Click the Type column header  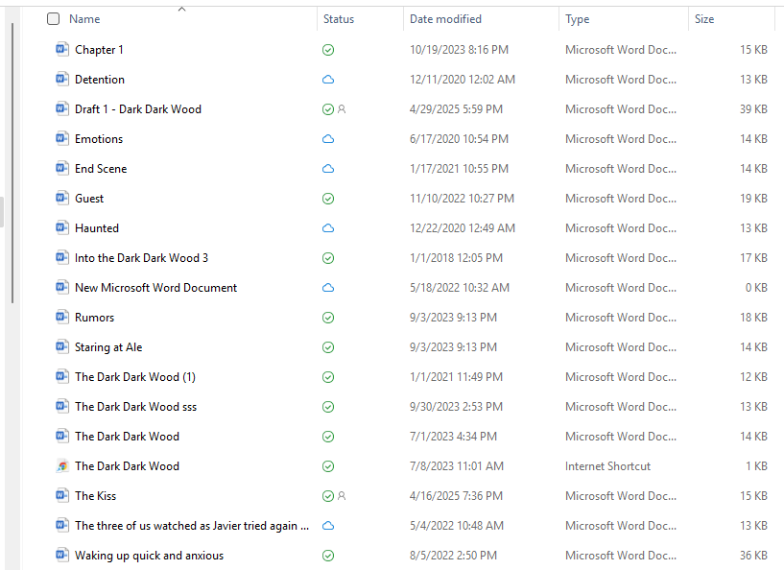point(578,19)
